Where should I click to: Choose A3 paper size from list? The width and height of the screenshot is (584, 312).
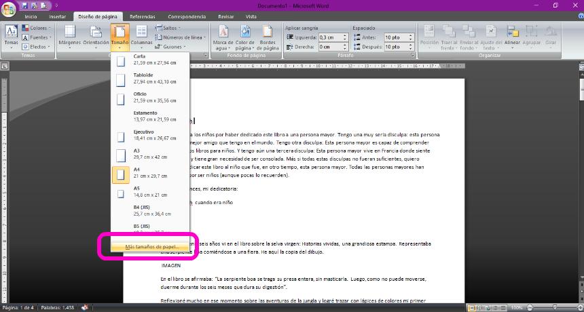(149, 155)
